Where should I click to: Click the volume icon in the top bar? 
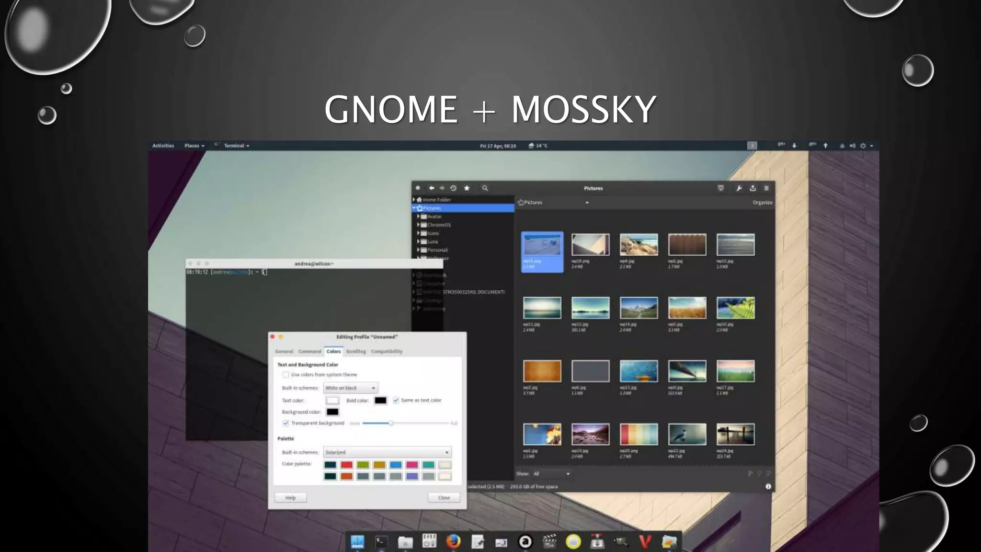(852, 146)
